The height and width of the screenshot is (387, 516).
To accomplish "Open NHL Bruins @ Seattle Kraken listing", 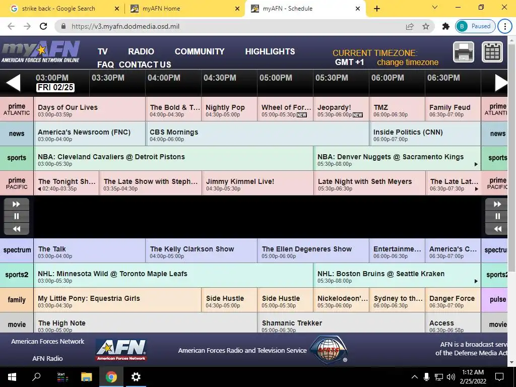I will (397, 275).
